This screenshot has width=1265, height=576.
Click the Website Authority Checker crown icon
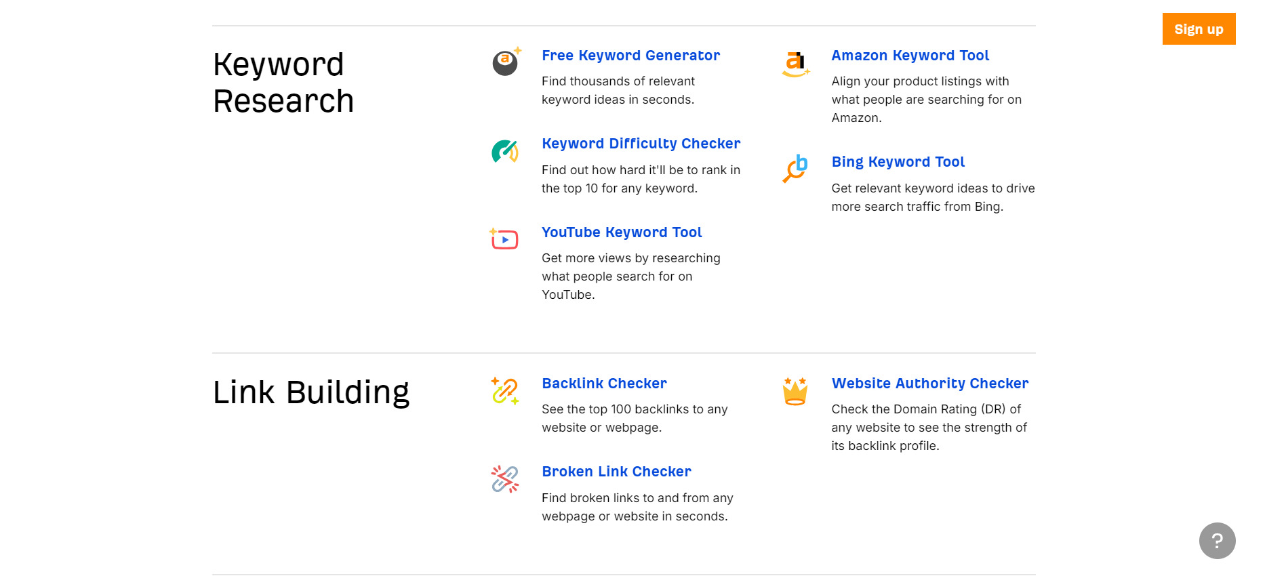pyautogui.click(x=795, y=391)
